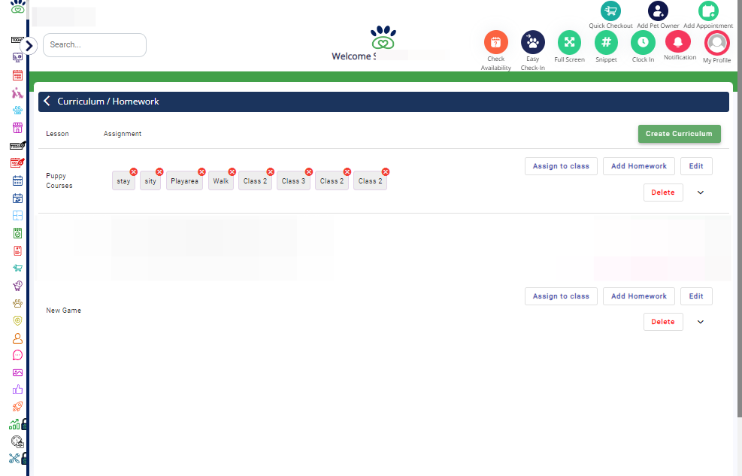Click the Puppy Courses lesson name
Viewport: 742px width, 476px height.
click(59, 180)
